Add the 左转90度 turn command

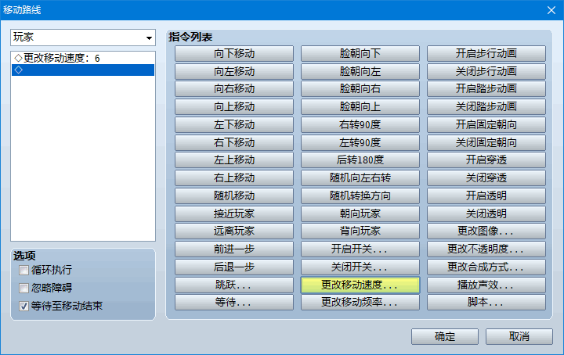[360, 142]
